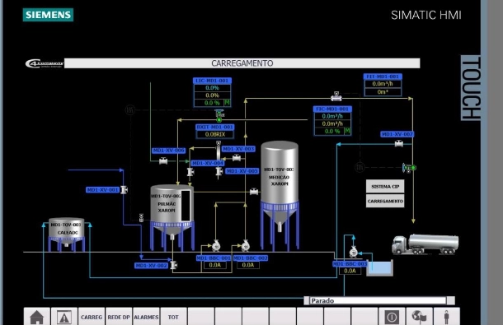
Task: Open the warning triangle alarm icon
Action: [x=64, y=317]
